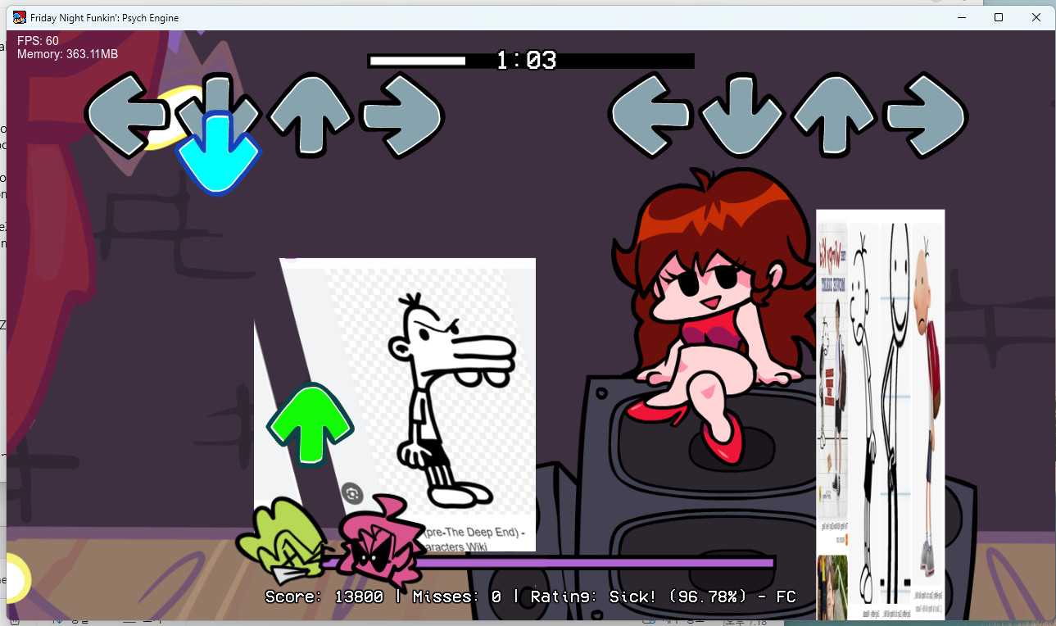
Task: Click the opponent's right arrow receptor
Action: (x=402, y=116)
